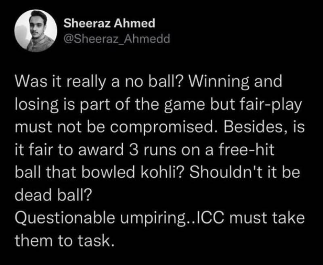Open the Sheeraz Ahmed display name
This screenshot has width=323, height=265.
click(109, 23)
